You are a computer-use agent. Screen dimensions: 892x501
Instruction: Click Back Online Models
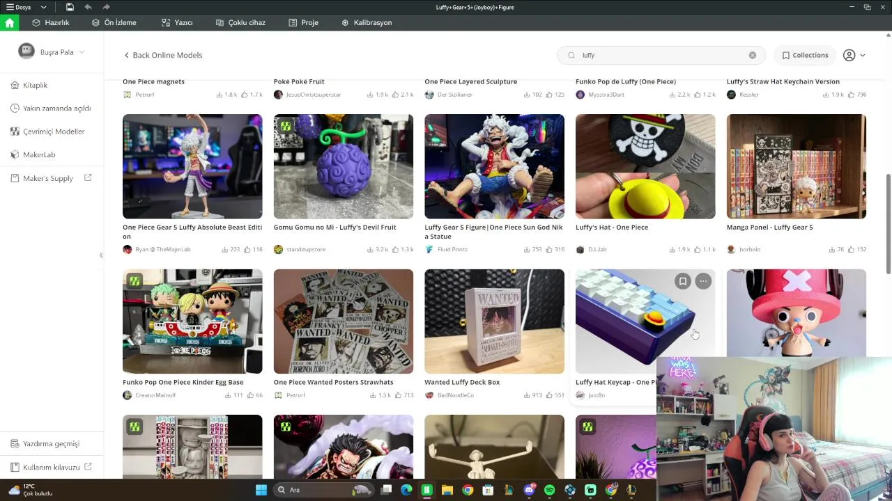click(163, 55)
